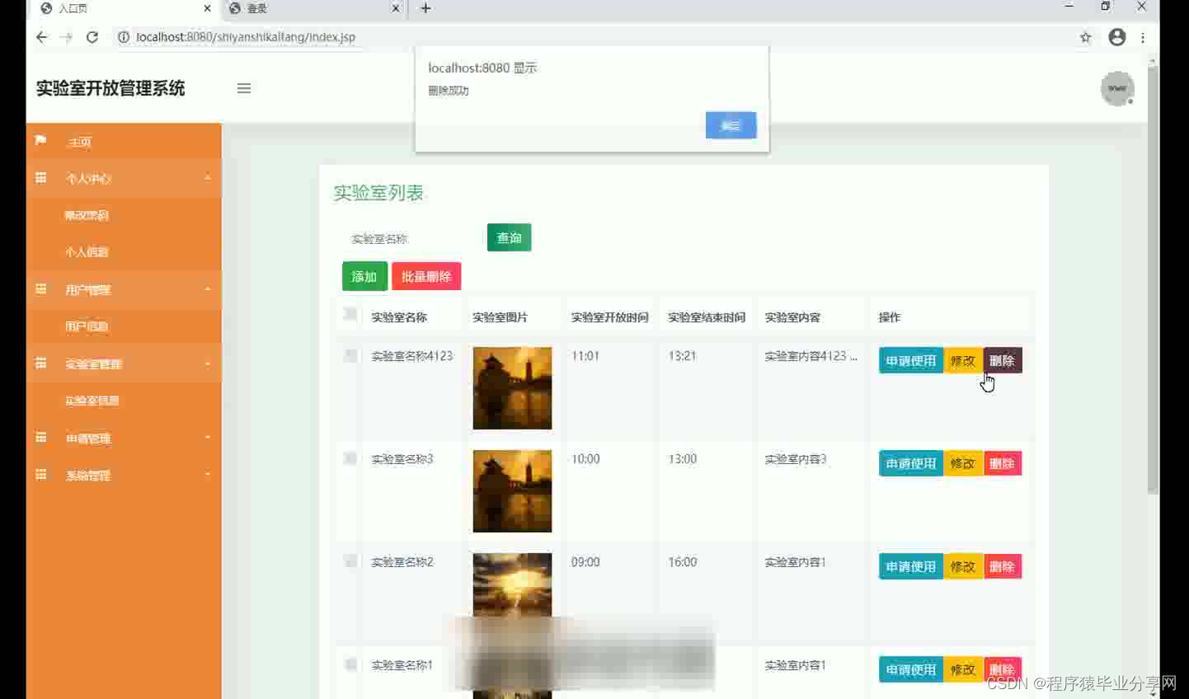The image size is (1189, 699).
Task: Open a new browser tab
Action: [x=425, y=8]
